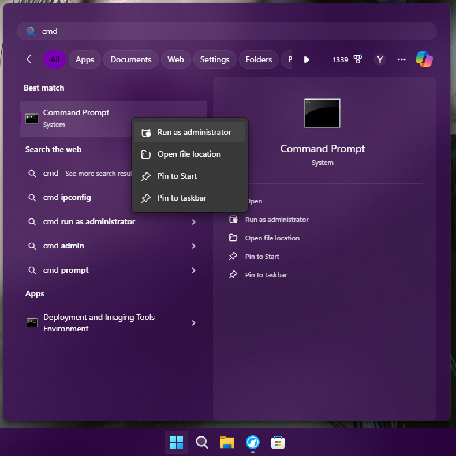Expand the cmd admin suggestion chevron
Image resolution: width=456 pixels, height=456 pixels.
coord(193,246)
